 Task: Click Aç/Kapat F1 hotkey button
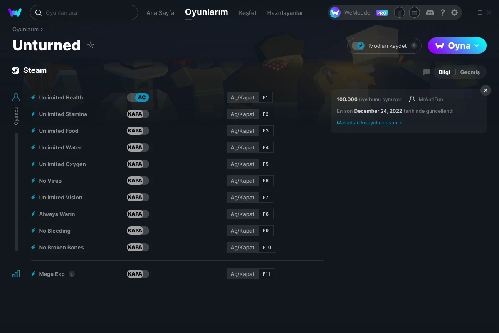point(249,97)
